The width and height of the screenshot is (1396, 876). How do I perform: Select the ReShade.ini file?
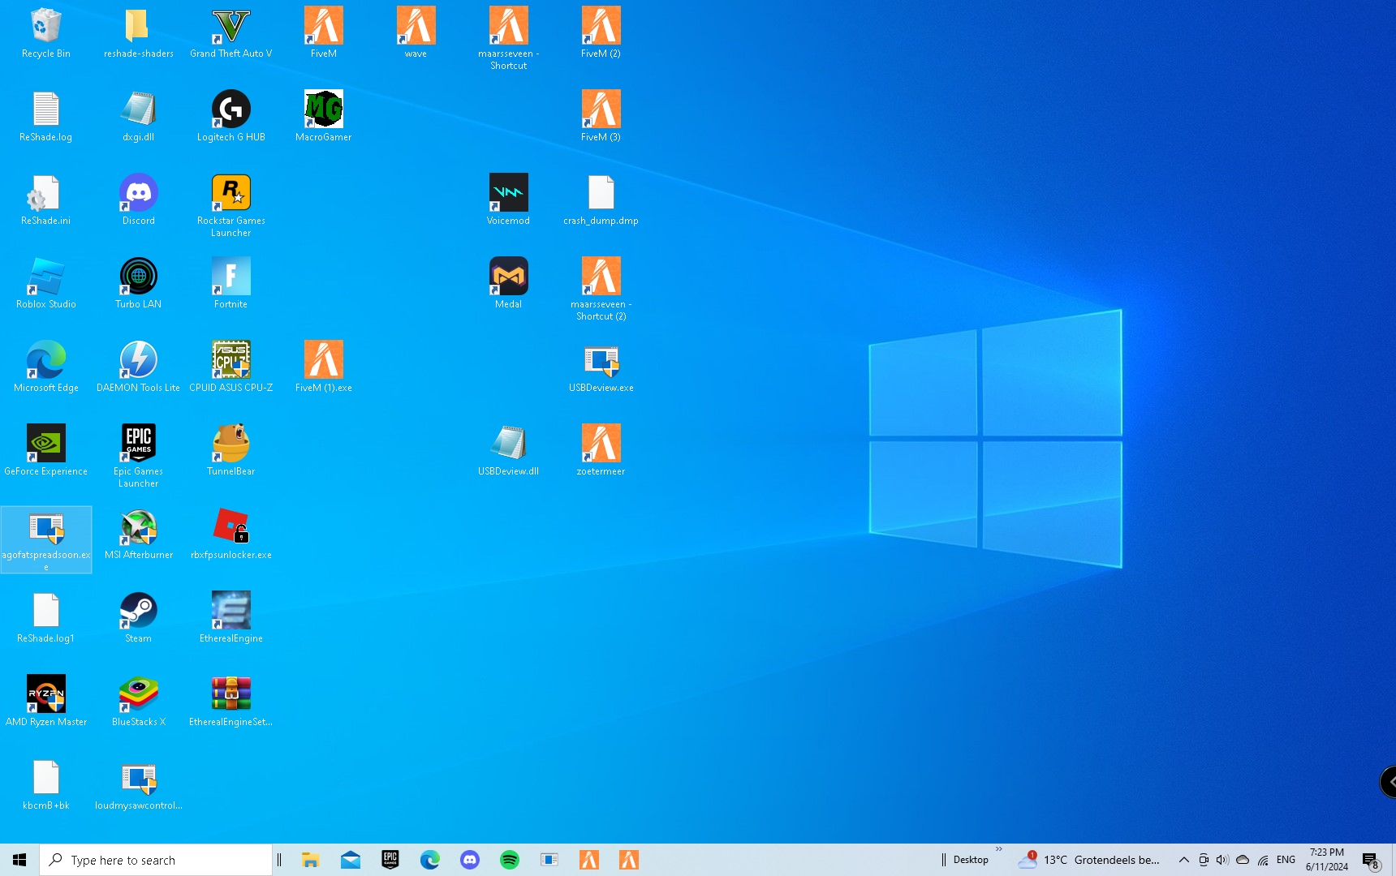tap(46, 200)
